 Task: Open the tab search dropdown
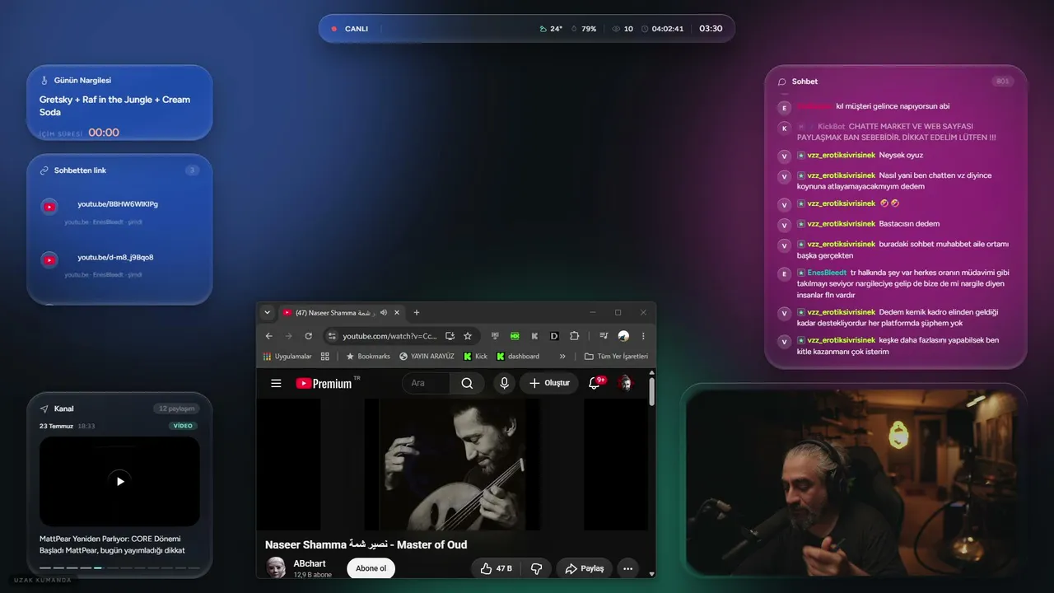tap(267, 313)
